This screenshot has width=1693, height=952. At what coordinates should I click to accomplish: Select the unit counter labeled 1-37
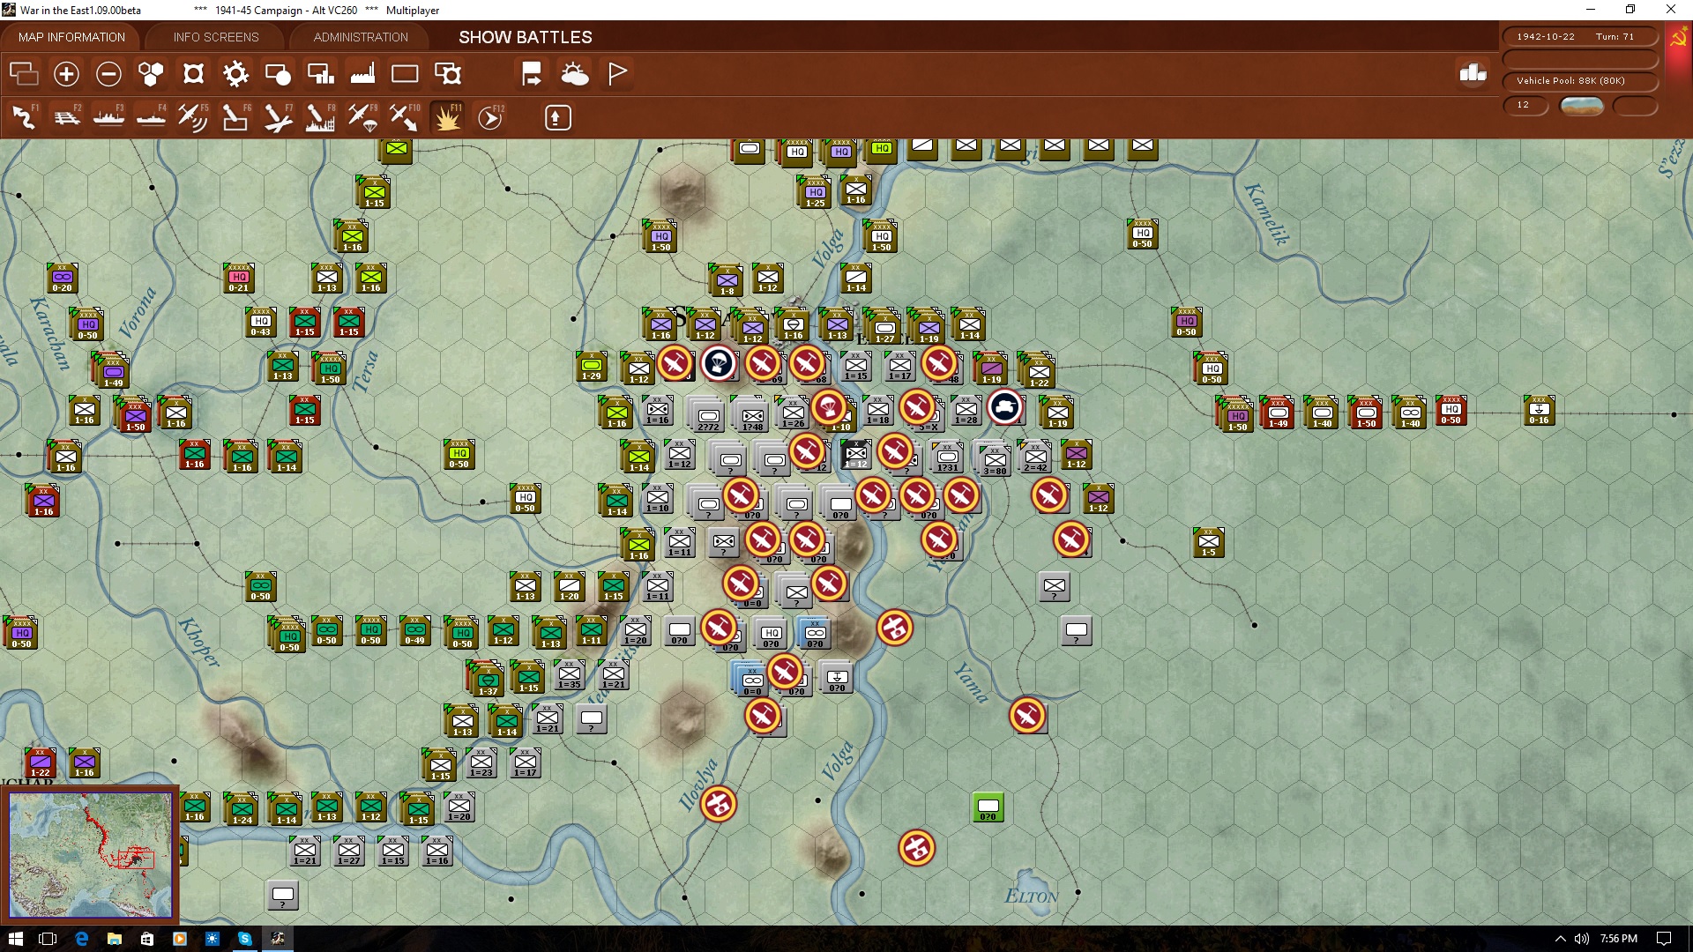coord(488,679)
